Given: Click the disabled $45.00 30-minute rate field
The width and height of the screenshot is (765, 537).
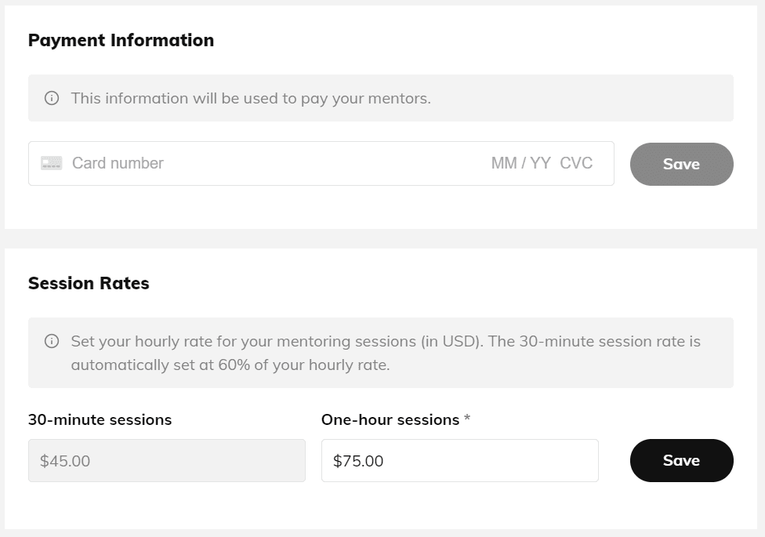Looking at the screenshot, I should tap(166, 460).
